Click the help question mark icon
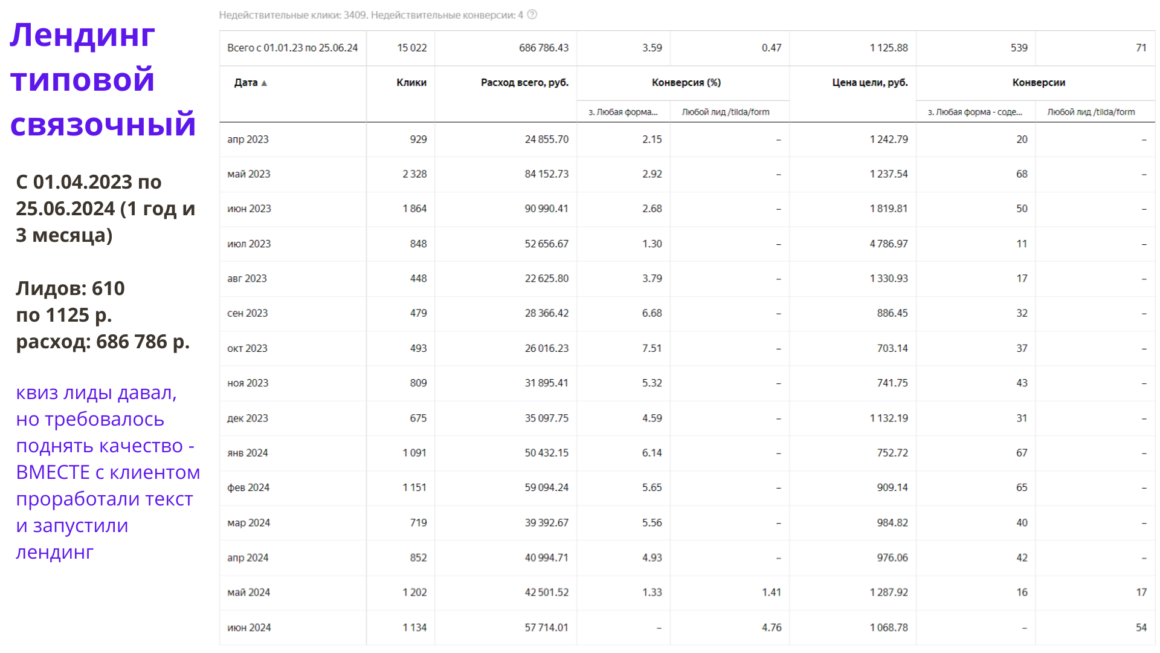Image resolution: width=1160 pixels, height=653 pixels. click(x=532, y=15)
